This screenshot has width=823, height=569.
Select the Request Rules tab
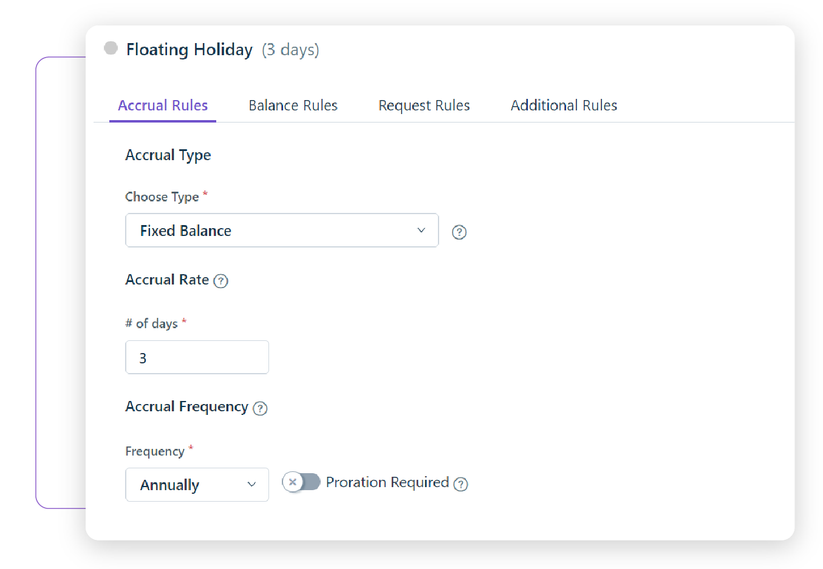(x=424, y=105)
